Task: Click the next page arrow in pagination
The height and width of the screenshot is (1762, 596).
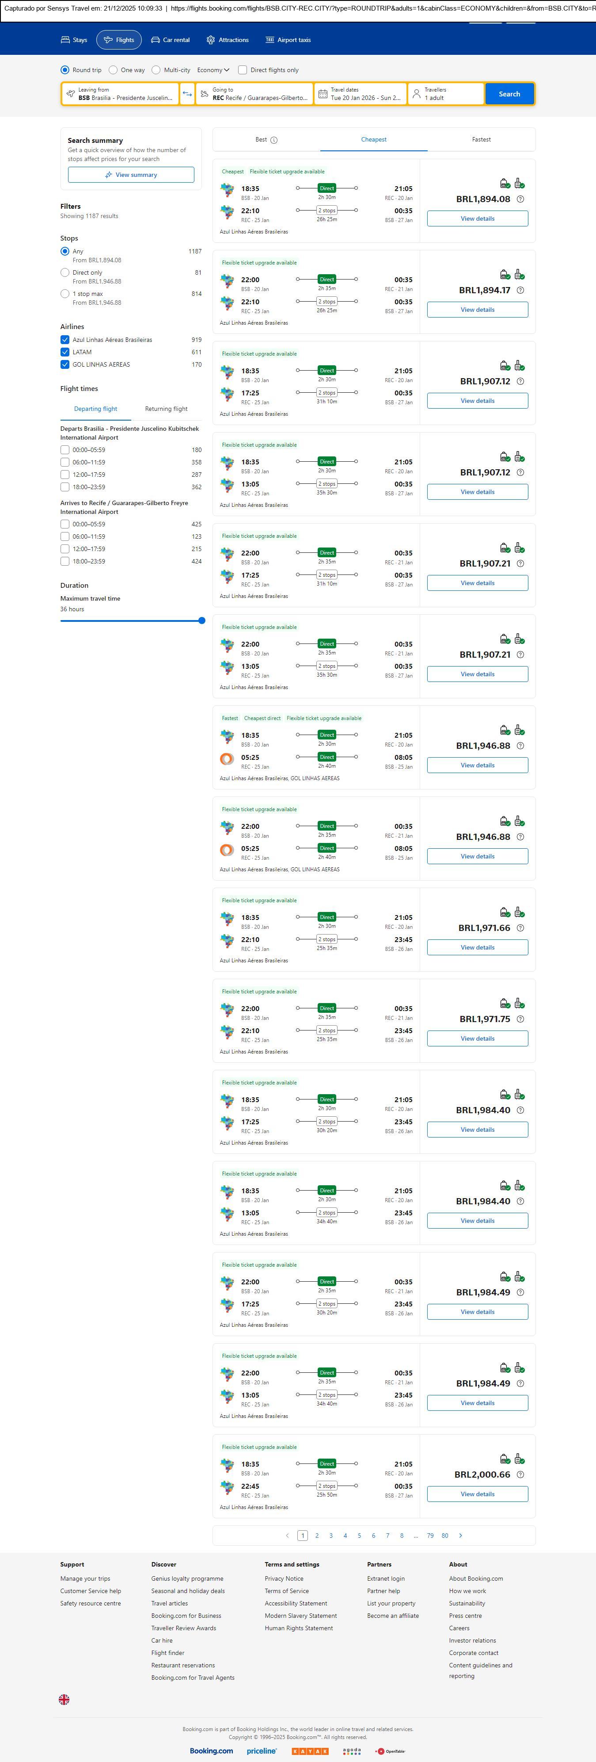Action: click(461, 1535)
